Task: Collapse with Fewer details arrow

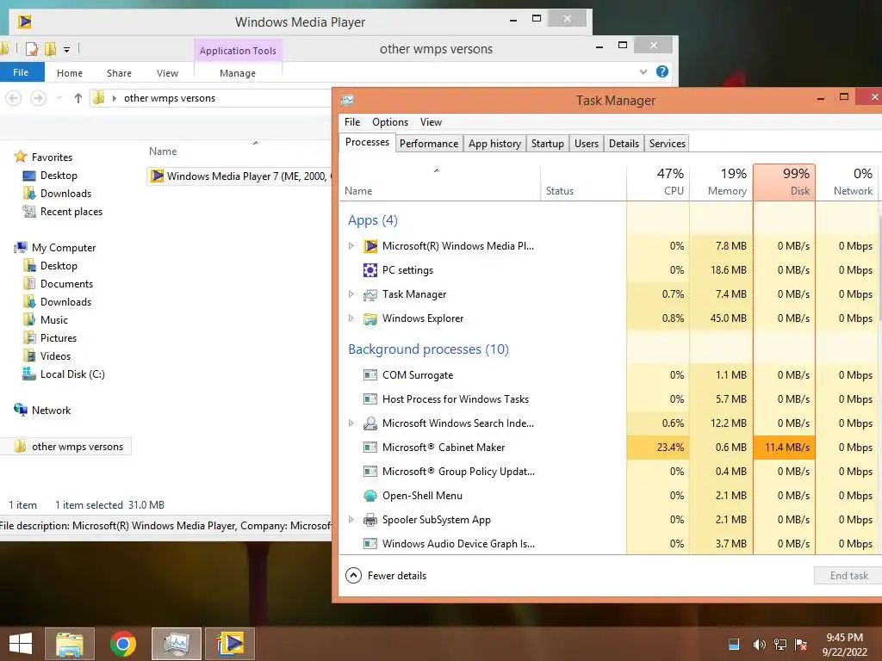Action: tap(353, 576)
